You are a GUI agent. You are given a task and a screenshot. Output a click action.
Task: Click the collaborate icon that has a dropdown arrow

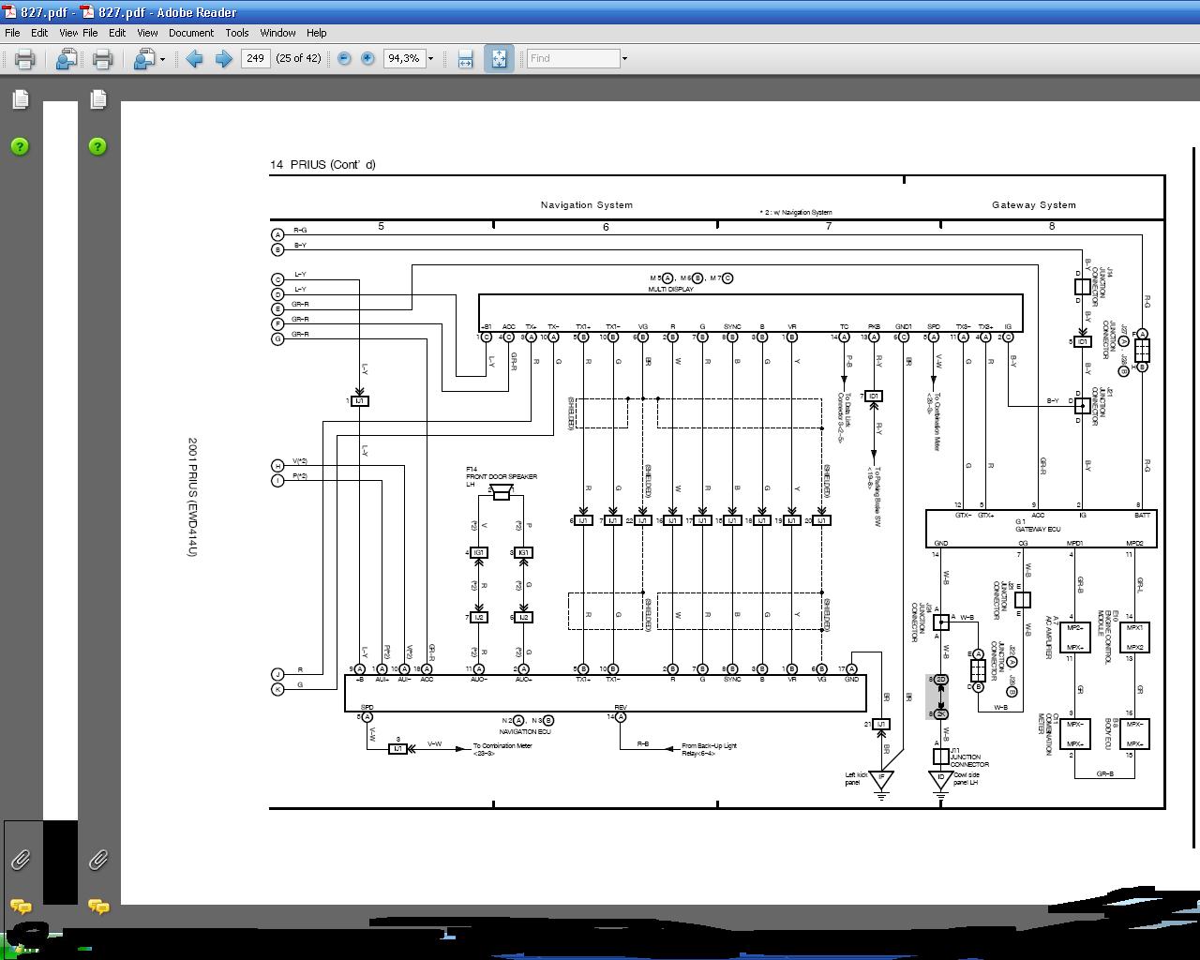point(143,59)
